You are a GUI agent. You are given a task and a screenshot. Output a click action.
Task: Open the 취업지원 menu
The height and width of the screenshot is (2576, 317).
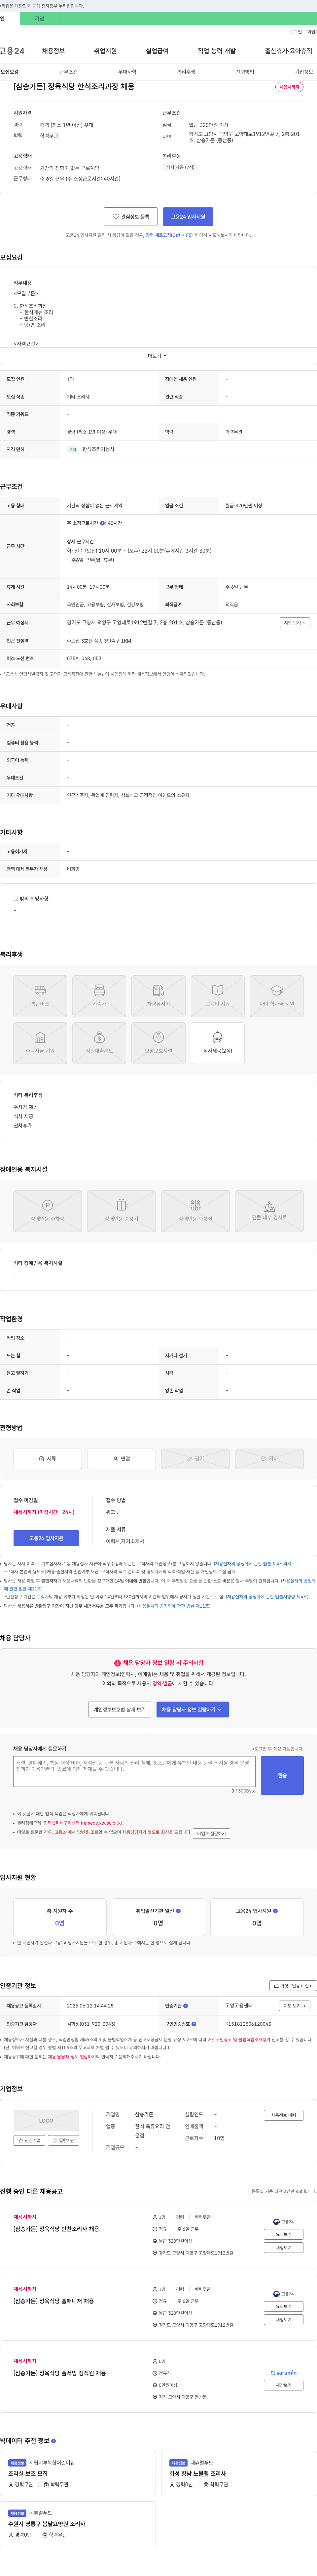(x=105, y=51)
